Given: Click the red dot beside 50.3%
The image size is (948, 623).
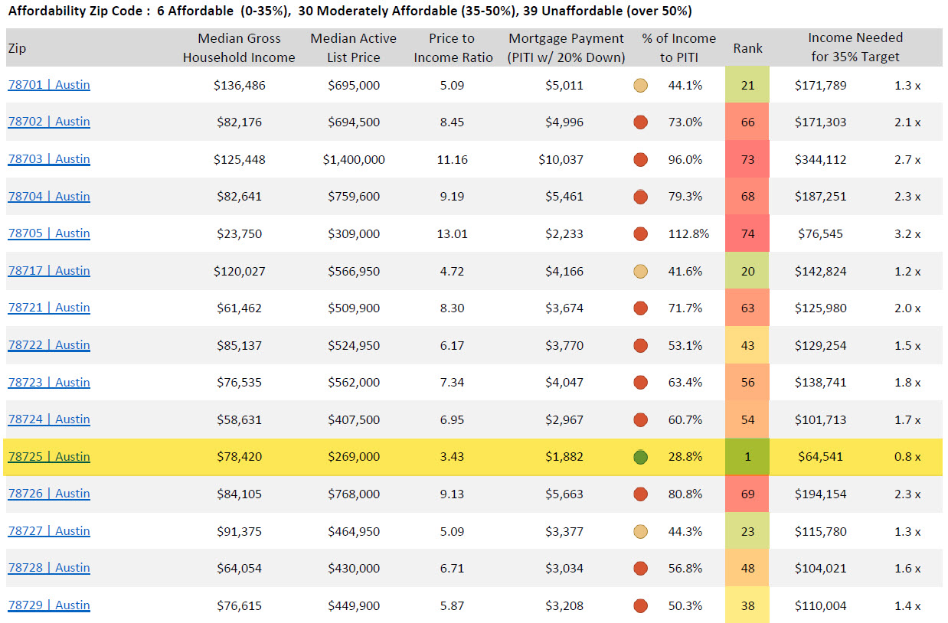Looking at the screenshot, I should pyautogui.click(x=641, y=605).
